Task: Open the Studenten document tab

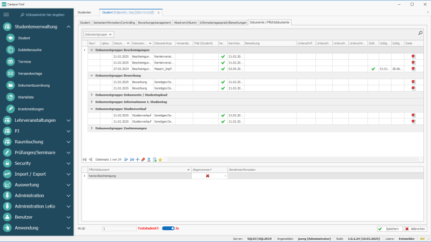Action: pyautogui.click(x=84, y=12)
